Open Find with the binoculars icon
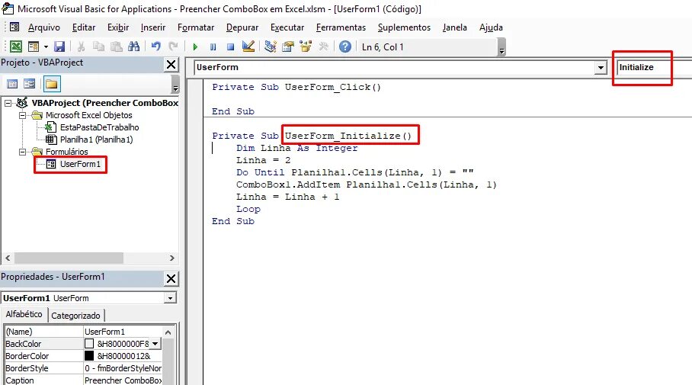 [133, 47]
